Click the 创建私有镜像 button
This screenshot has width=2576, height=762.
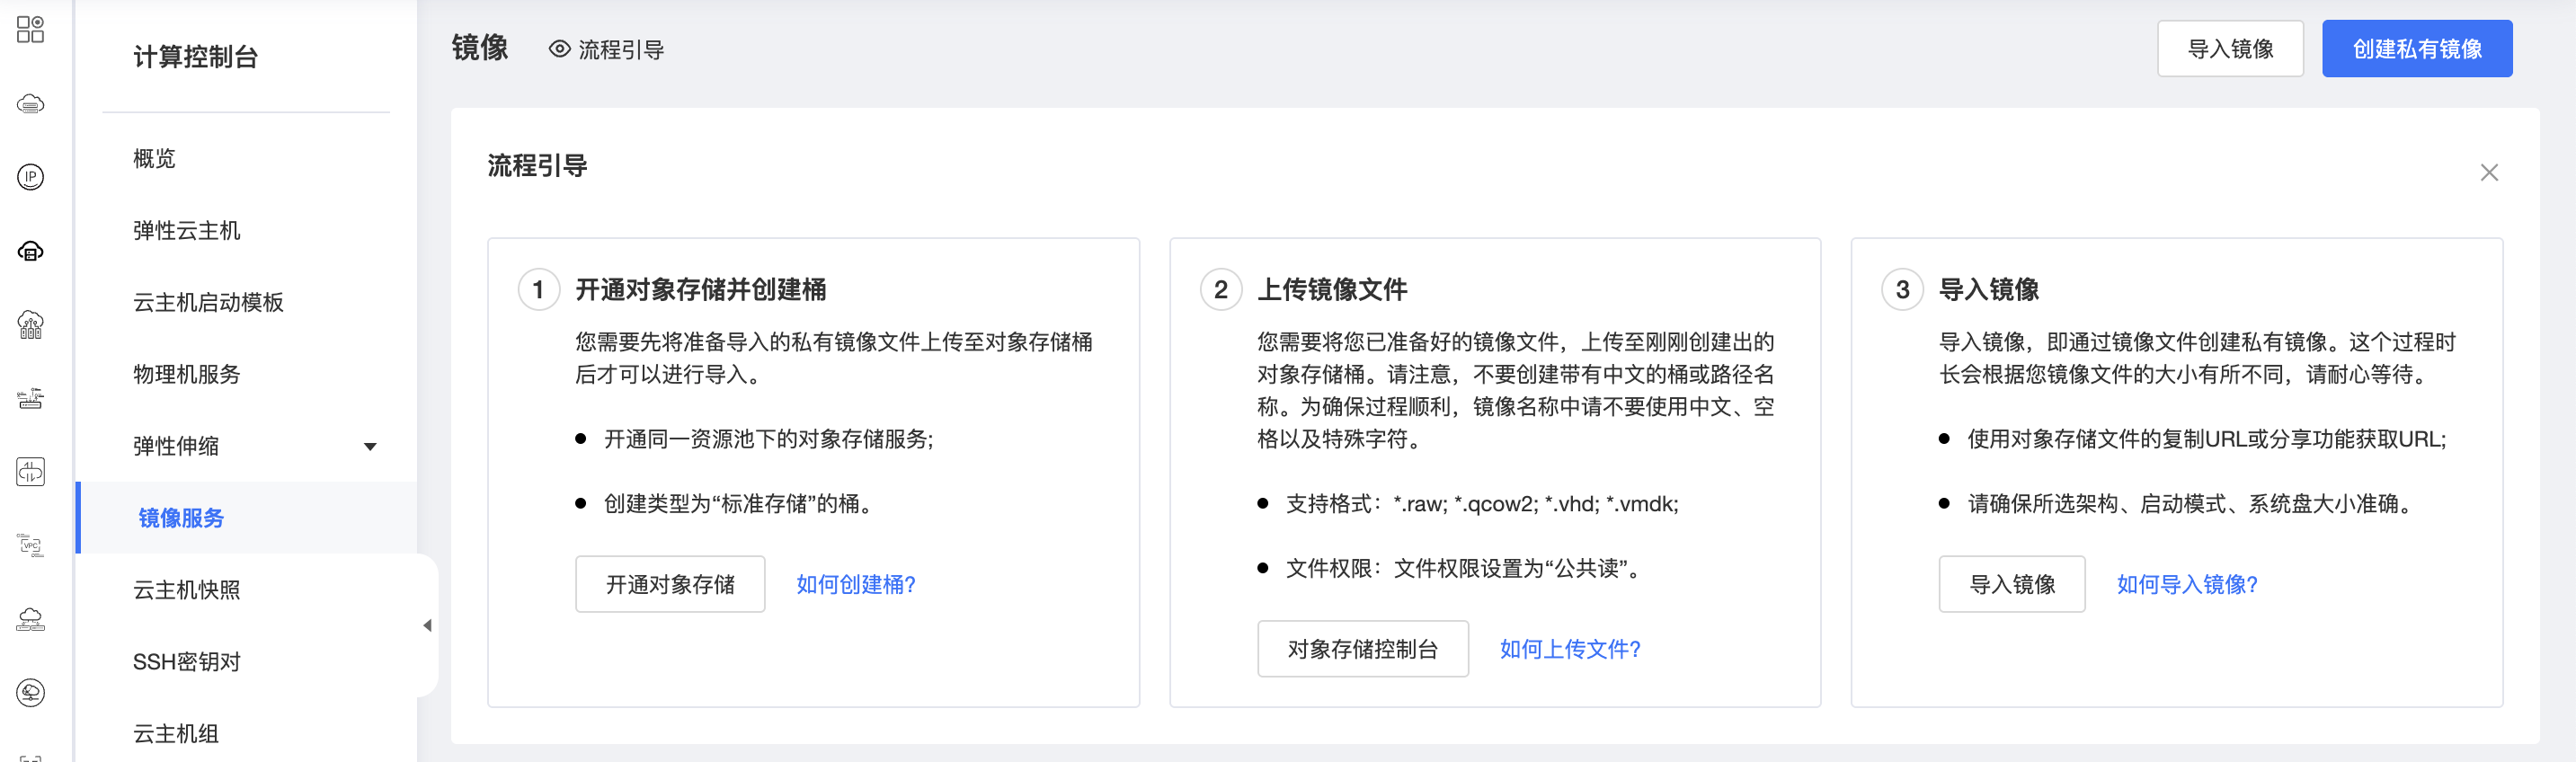point(2416,49)
